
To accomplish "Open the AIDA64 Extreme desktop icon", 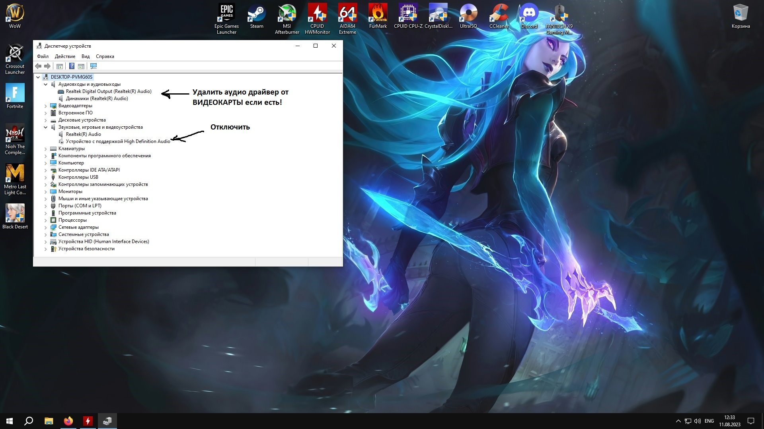I will pyautogui.click(x=347, y=19).
